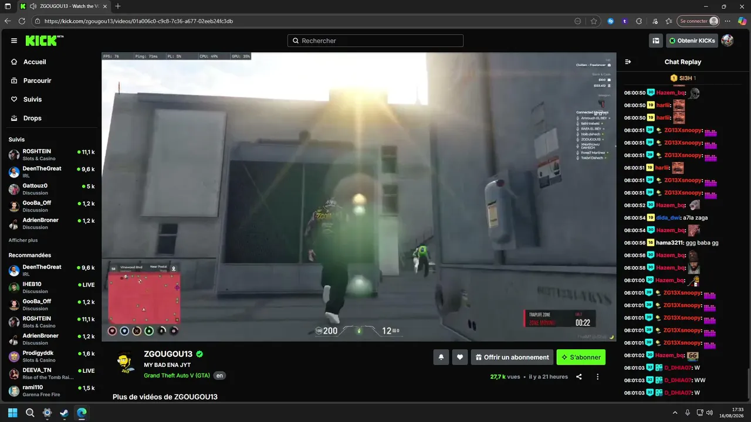Open Prodigyddk's recommended channel
The height and width of the screenshot is (422, 751).
tap(51, 356)
